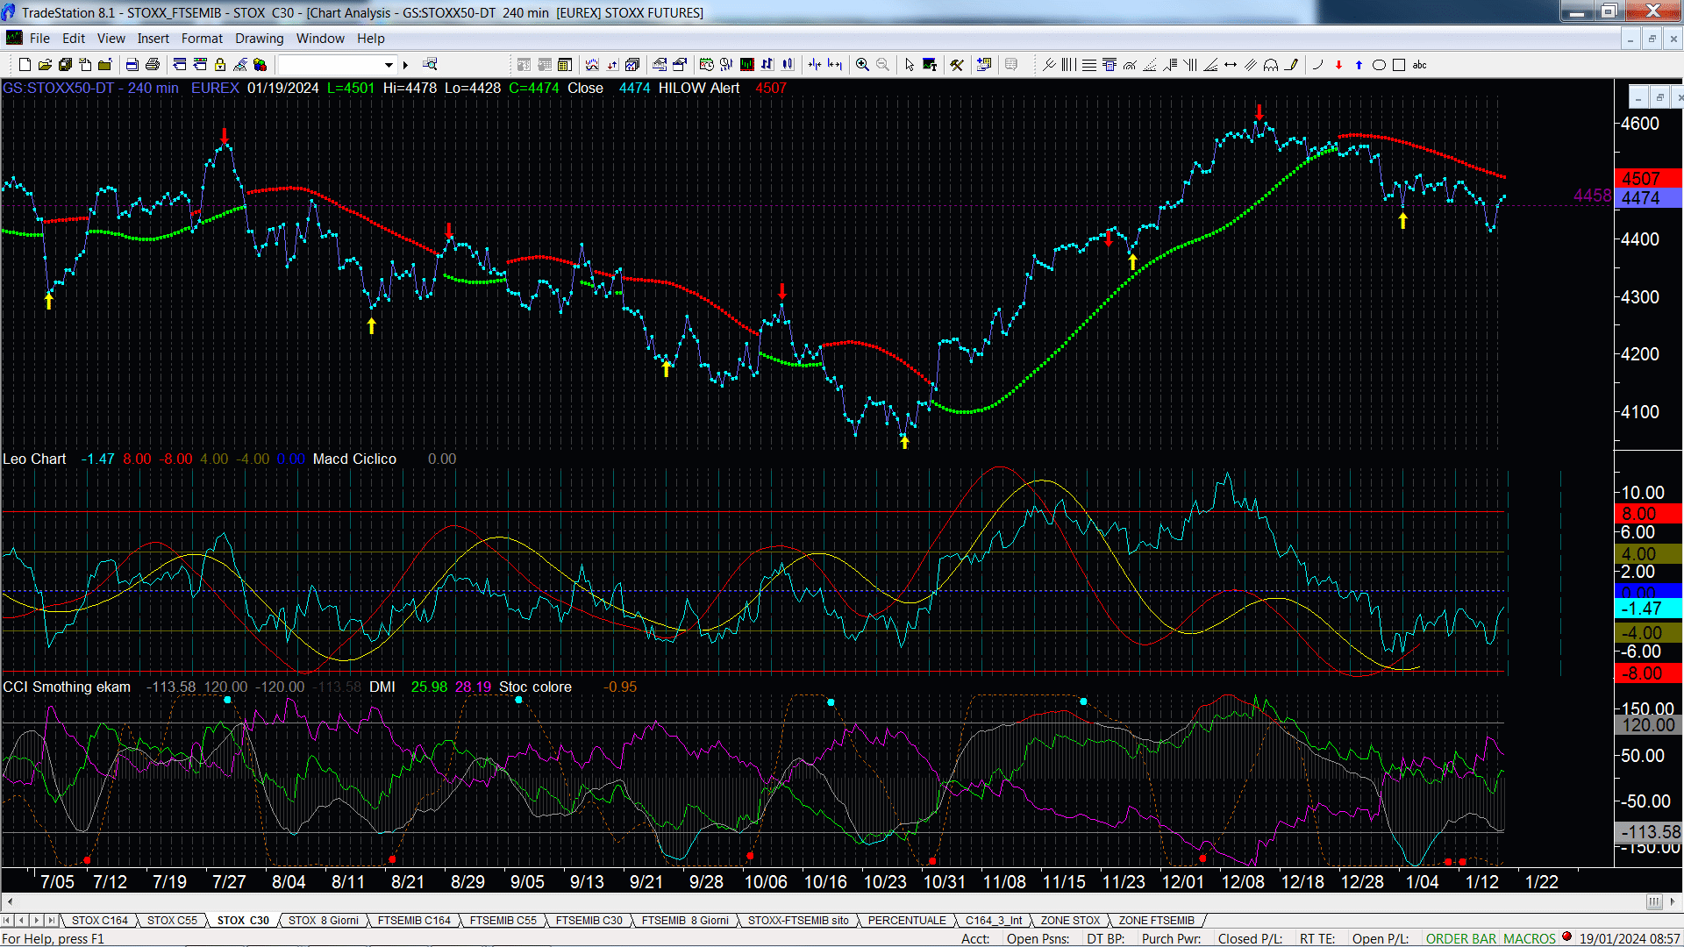Image resolution: width=1684 pixels, height=947 pixels.
Task: Select the horizontal double-arrow drawing tool
Action: (1231, 65)
